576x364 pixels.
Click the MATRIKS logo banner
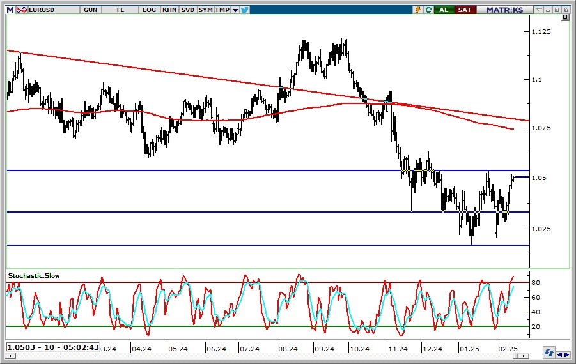505,10
